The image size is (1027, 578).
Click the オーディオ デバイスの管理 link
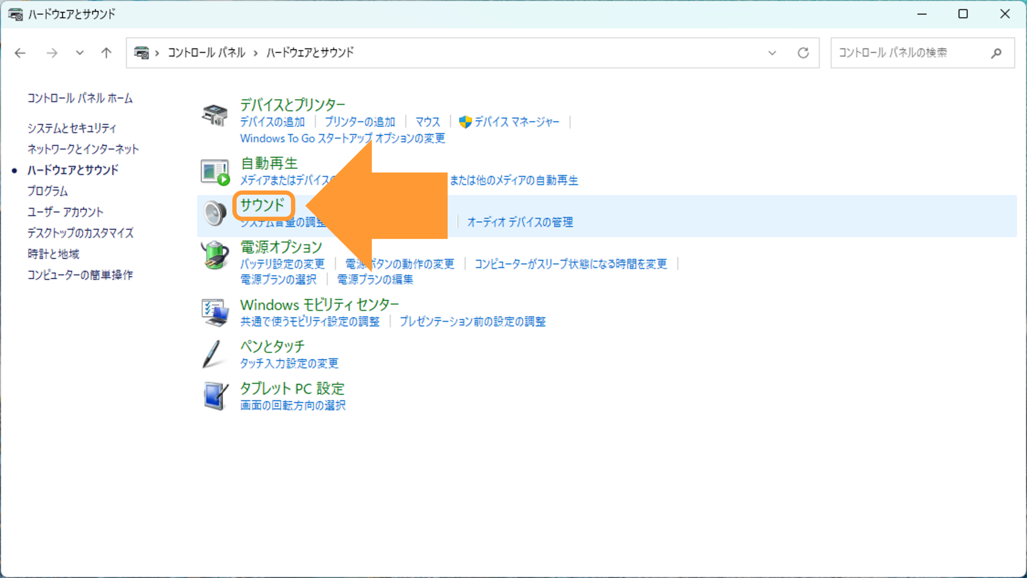tap(520, 222)
